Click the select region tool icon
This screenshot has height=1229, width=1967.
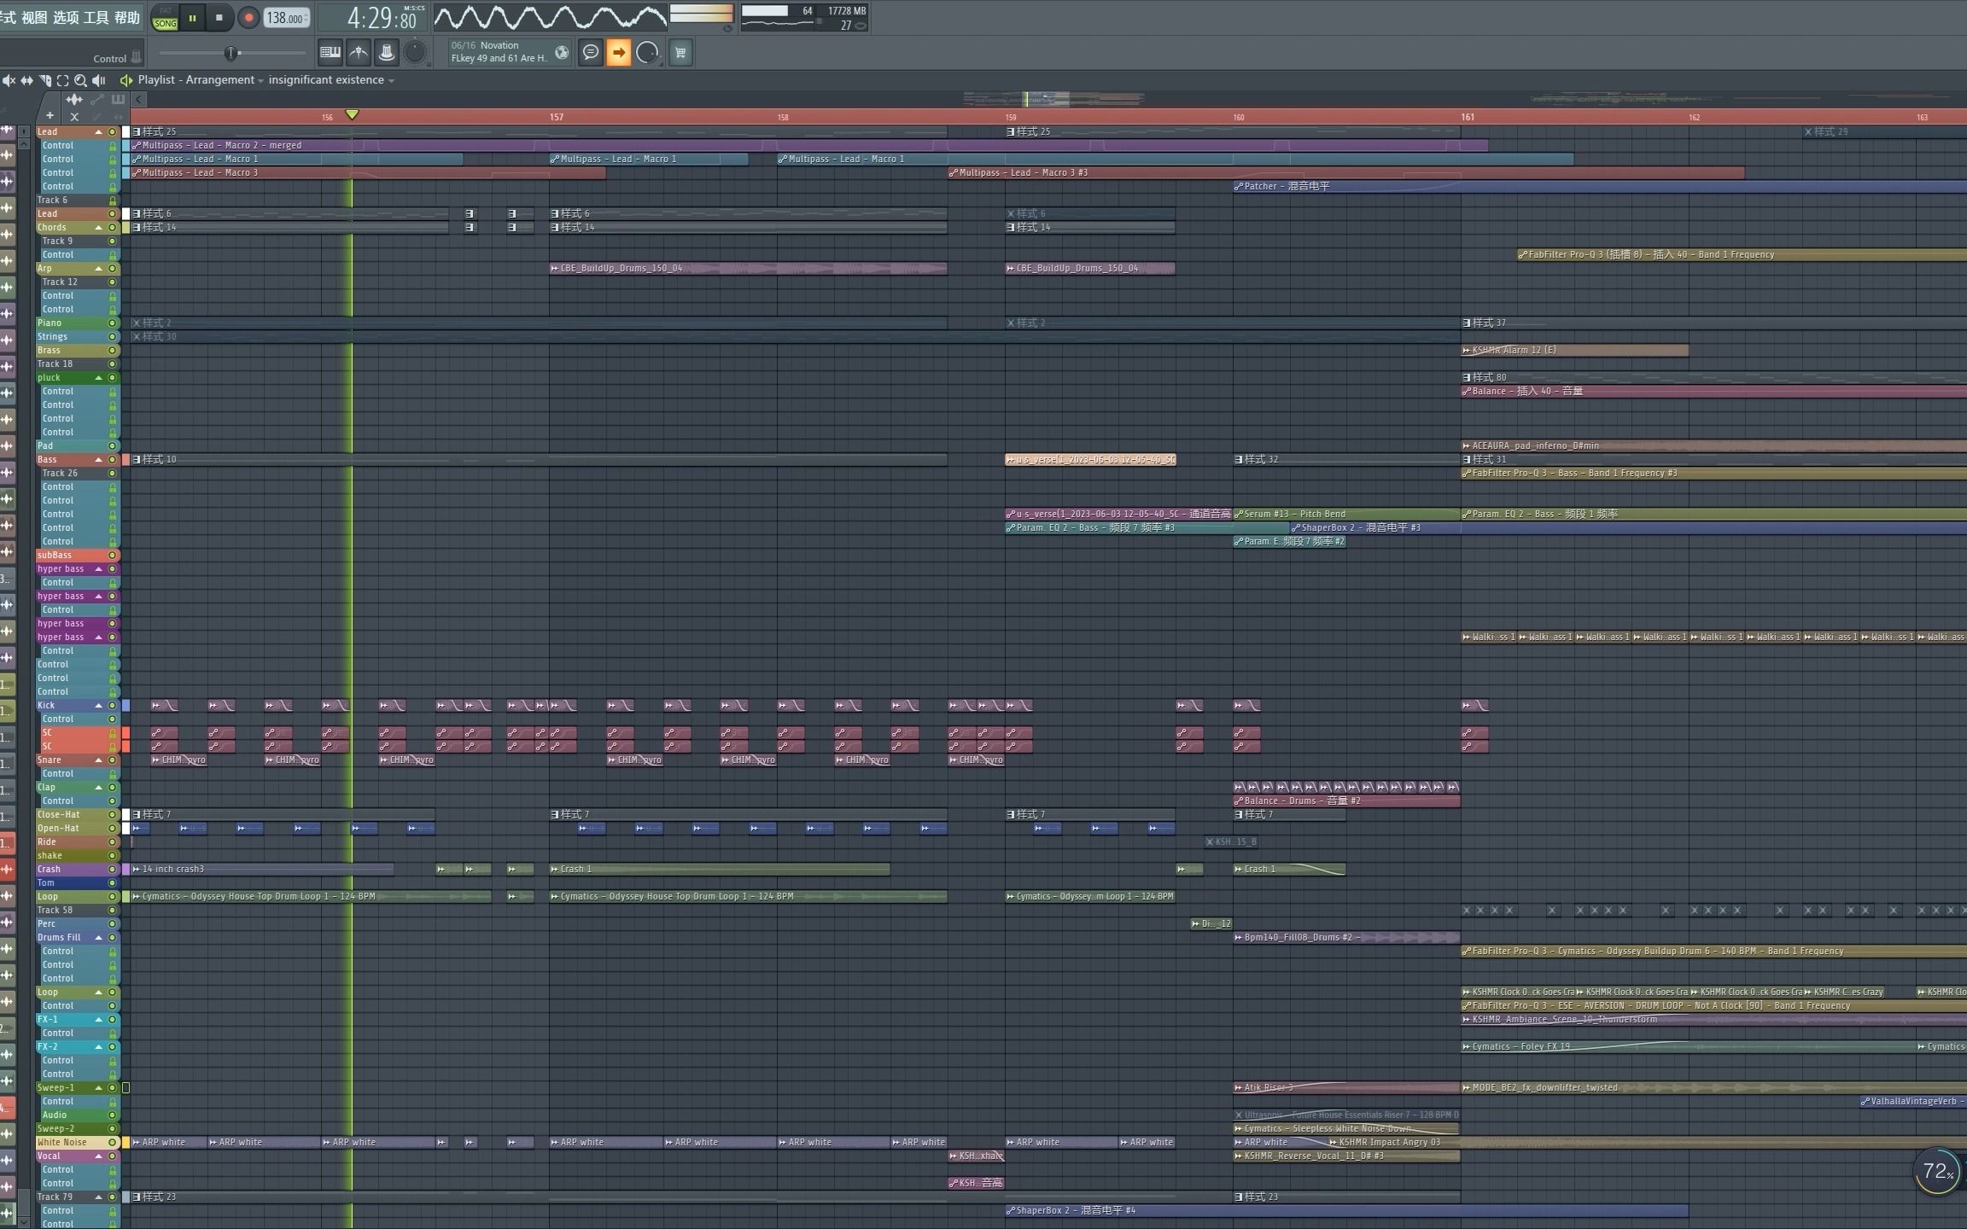coord(62,80)
